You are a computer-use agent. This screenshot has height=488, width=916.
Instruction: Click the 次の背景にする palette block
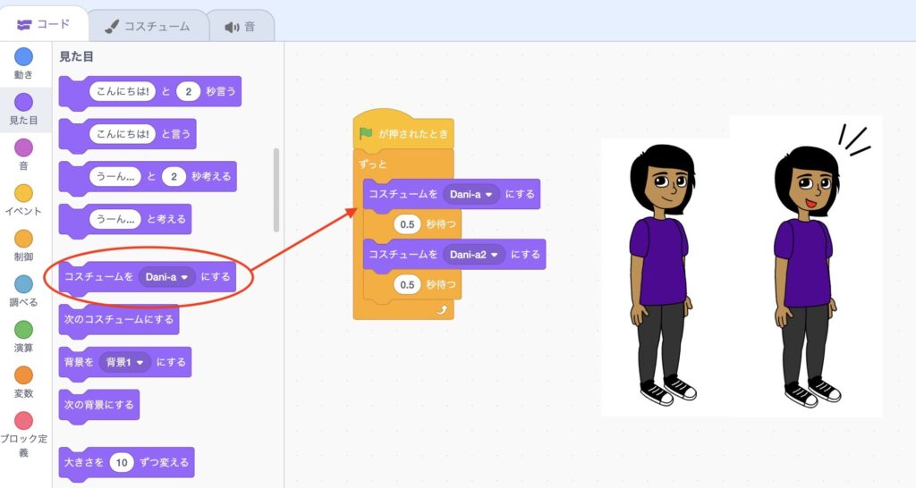coord(99,405)
